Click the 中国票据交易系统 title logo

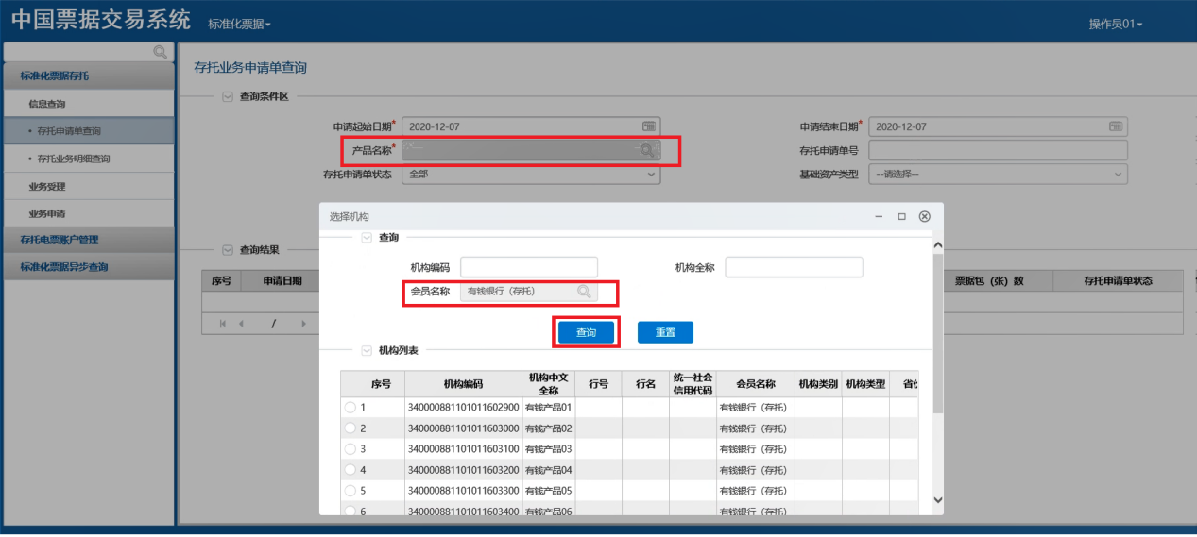pyautogui.click(x=101, y=21)
